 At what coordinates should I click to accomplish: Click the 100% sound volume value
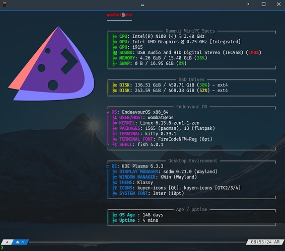pyautogui.click(x=254, y=53)
